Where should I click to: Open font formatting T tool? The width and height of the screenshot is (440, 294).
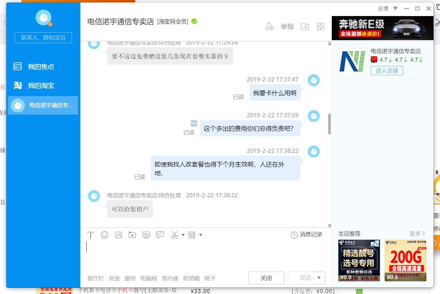pyautogui.click(x=91, y=235)
